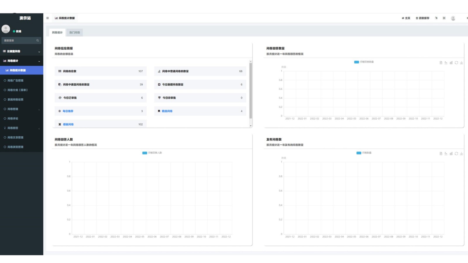The width and height of the screenshot is (468, 263).
Task: Click grid icon beside 问卷的总数
Action: (60, 71)
